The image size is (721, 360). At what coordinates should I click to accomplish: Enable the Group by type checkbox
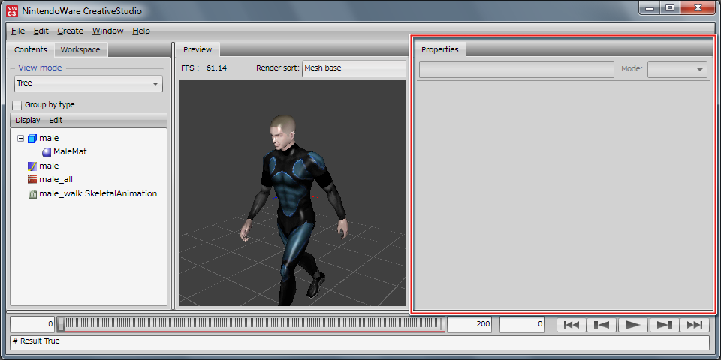pos(17,105)
